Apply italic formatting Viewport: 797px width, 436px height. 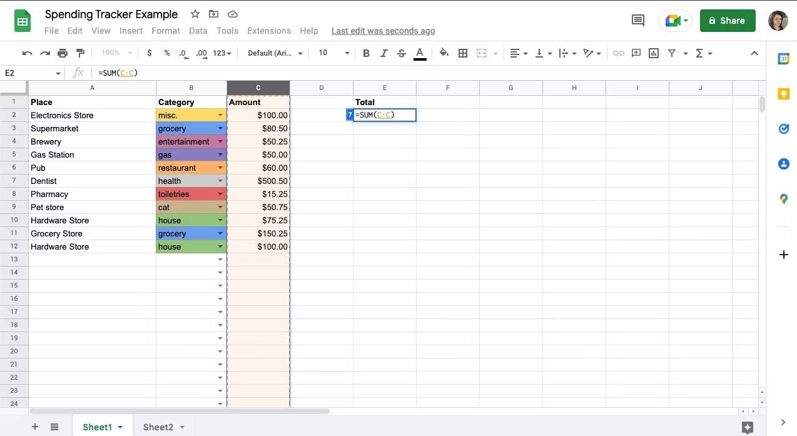pos(383,53)
